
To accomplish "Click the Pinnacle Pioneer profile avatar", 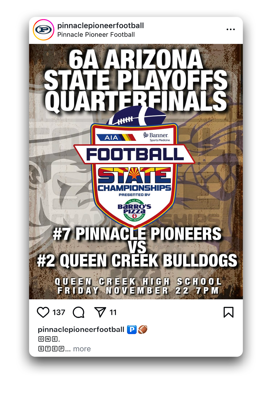I will tap(43, 30).
